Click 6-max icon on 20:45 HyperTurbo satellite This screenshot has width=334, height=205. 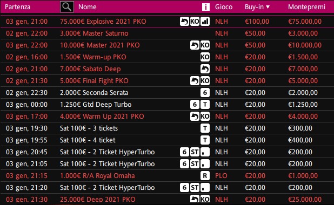coord(184,152)
